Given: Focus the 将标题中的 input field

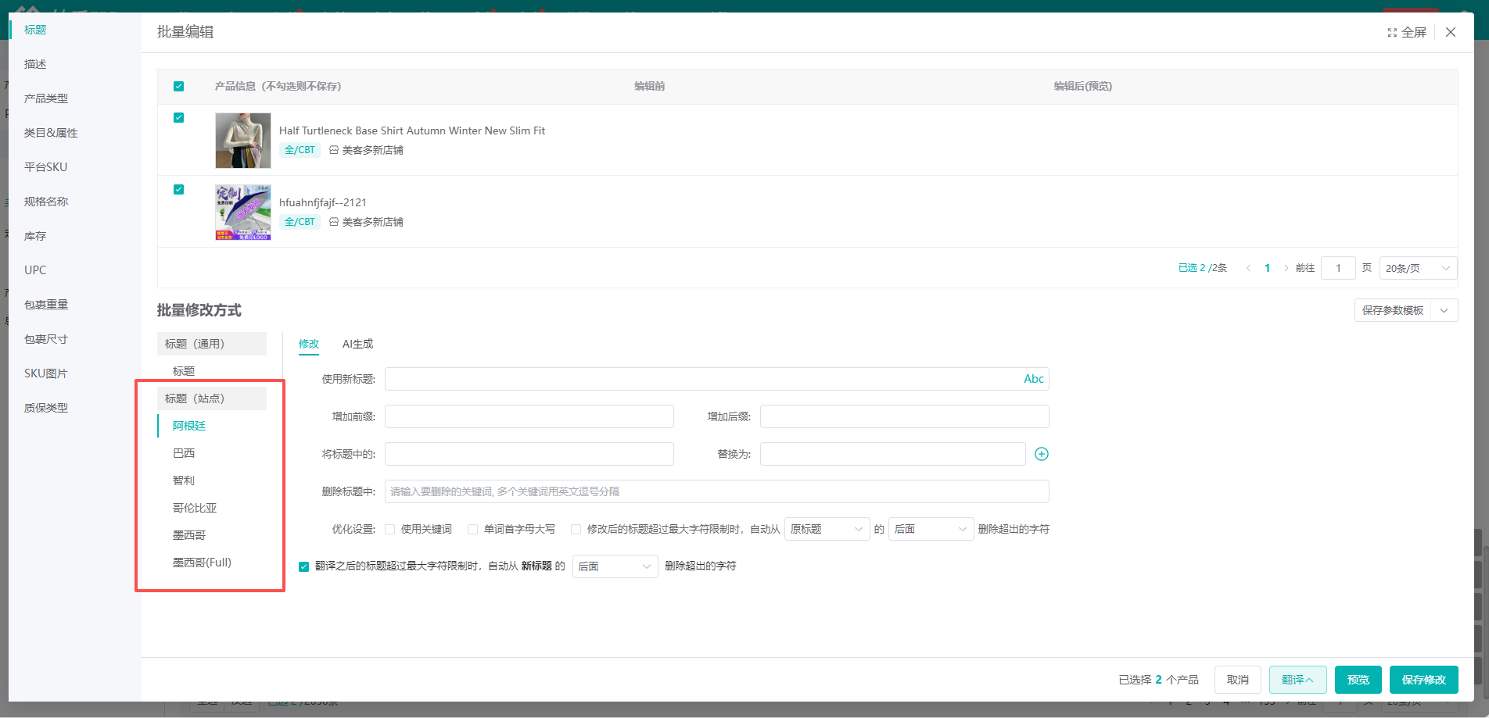Looking at the screenshot, I should tap(529, 454).
